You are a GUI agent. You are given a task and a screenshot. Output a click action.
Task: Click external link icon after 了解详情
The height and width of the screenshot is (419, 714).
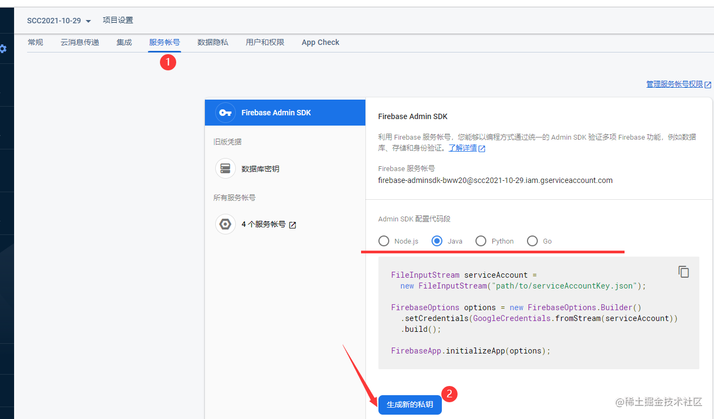click(481, 147)
